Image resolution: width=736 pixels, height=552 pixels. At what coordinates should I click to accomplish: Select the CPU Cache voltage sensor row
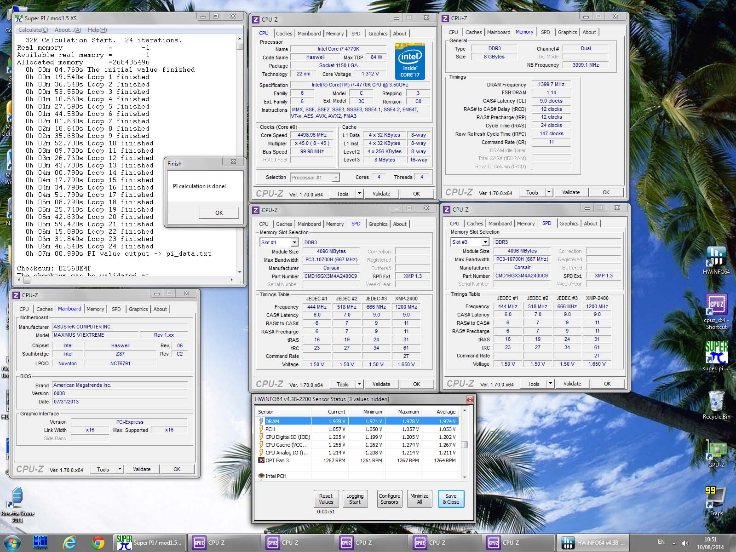[x=358, y=445]
